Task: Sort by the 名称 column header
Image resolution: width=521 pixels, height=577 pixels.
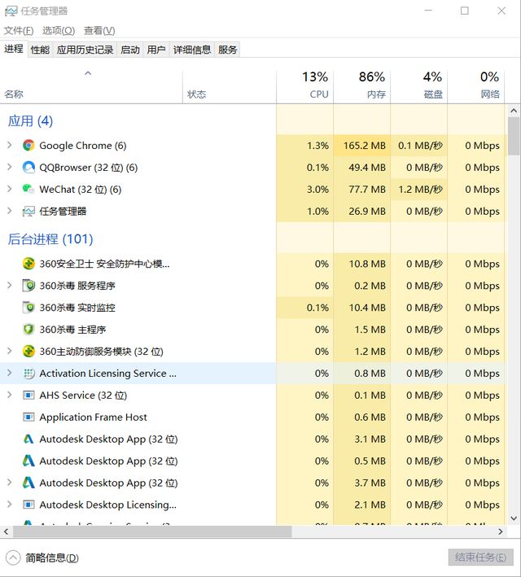Action: pos(91,87)
